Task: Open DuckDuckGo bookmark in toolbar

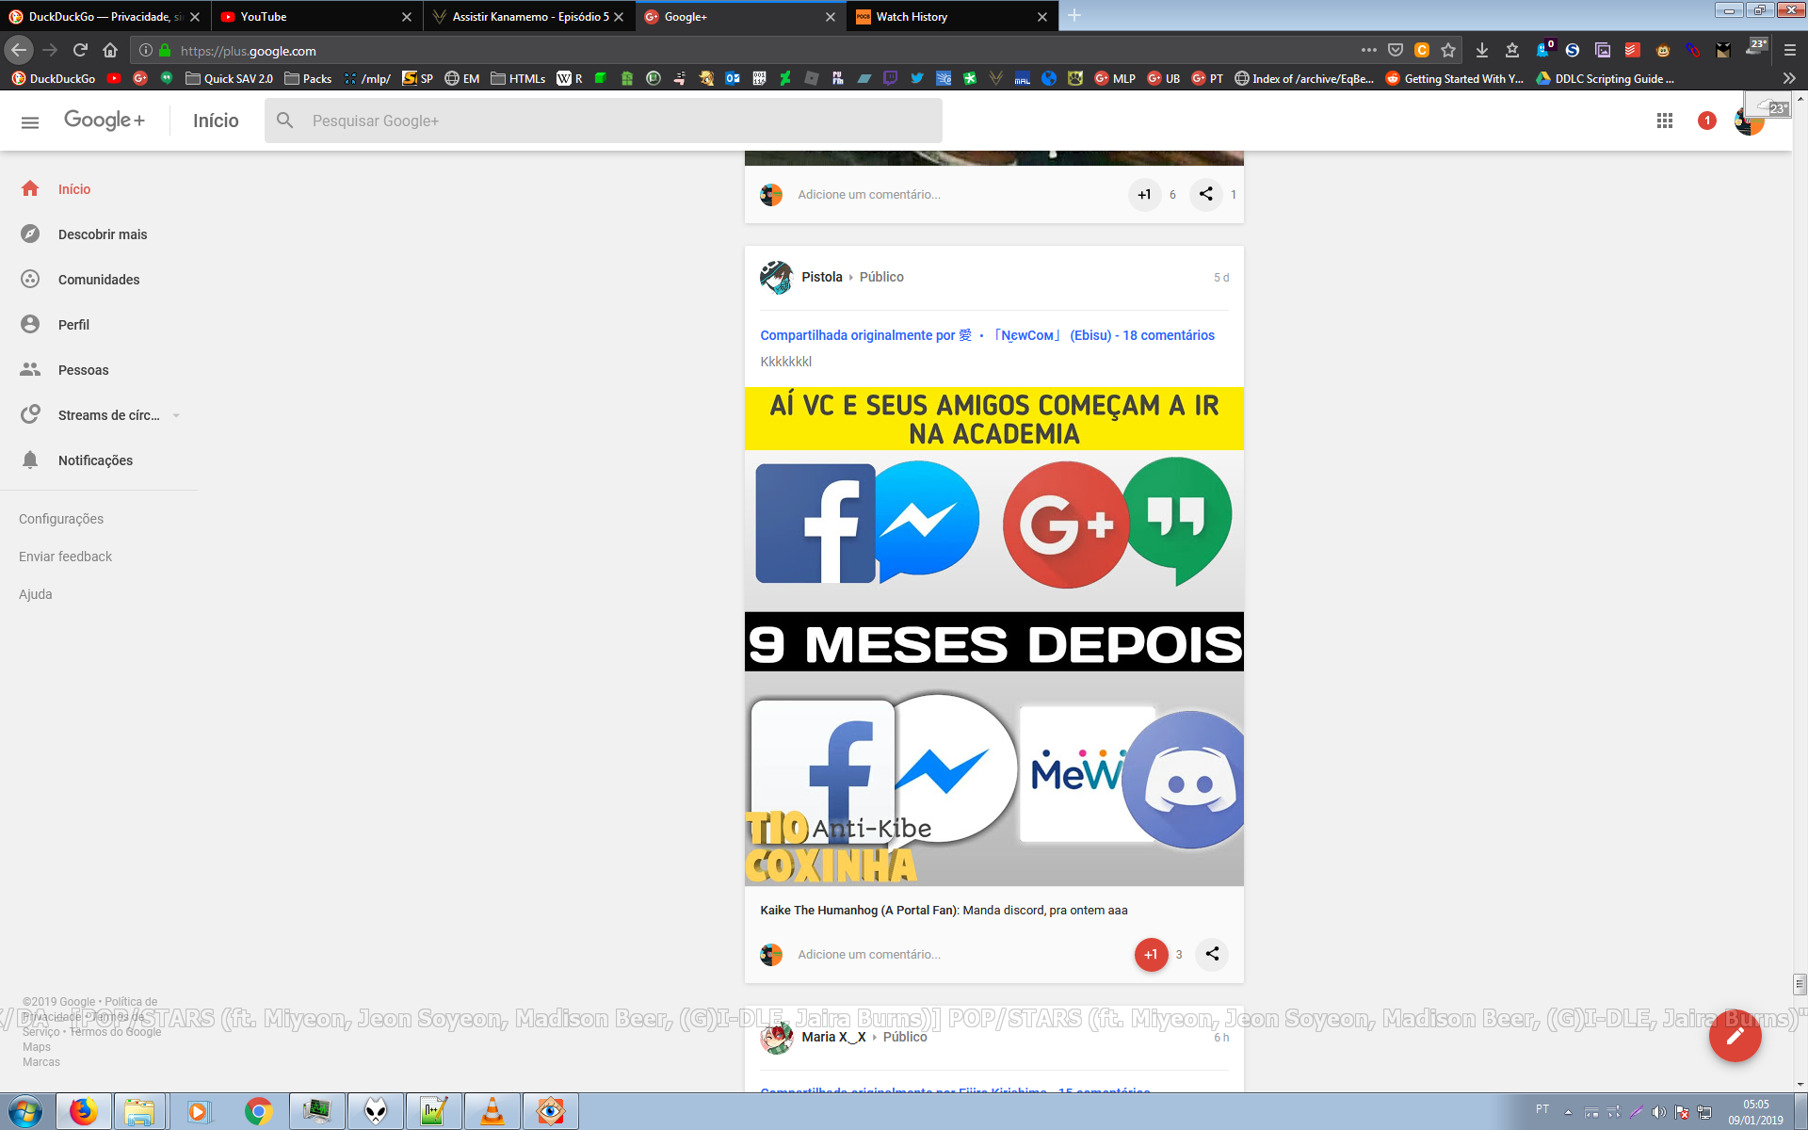Action: (x=54, y=78)
